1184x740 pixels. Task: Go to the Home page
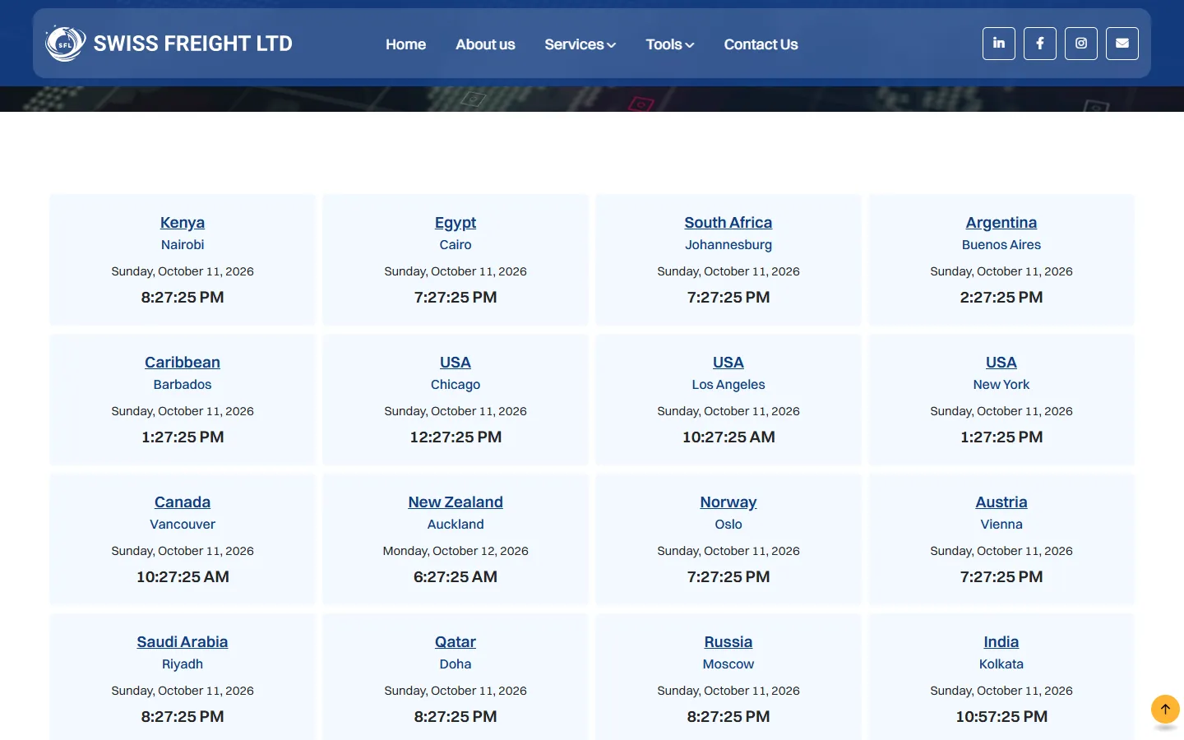[x=405, y=44]
